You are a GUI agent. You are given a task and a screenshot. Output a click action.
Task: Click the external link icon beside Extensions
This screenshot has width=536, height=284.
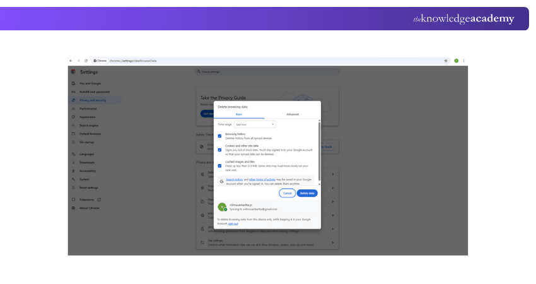click(99, 200)
